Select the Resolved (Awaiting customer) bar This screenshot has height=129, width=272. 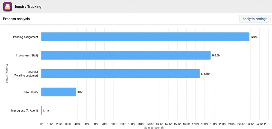[x=120, y=74]
